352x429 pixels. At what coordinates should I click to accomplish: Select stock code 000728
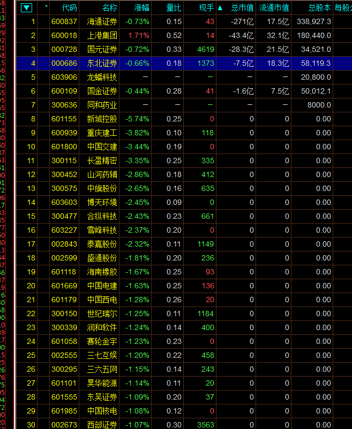point(64,50)
